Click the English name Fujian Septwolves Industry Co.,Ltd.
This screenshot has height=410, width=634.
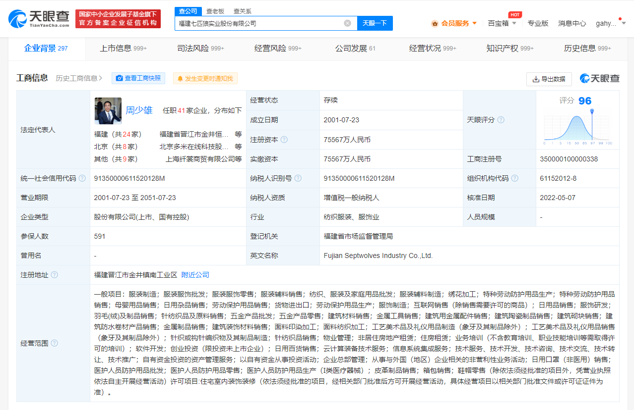(378, 256)
